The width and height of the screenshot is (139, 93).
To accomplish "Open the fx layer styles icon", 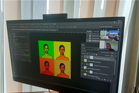I will tap(97, 78).
